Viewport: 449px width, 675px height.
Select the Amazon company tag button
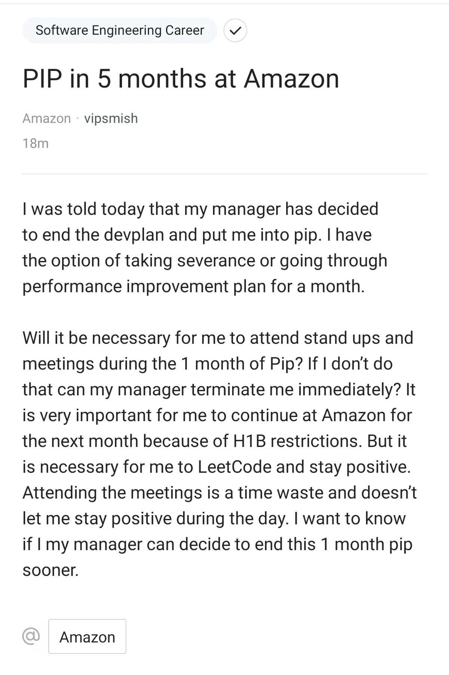click(87, 637)
